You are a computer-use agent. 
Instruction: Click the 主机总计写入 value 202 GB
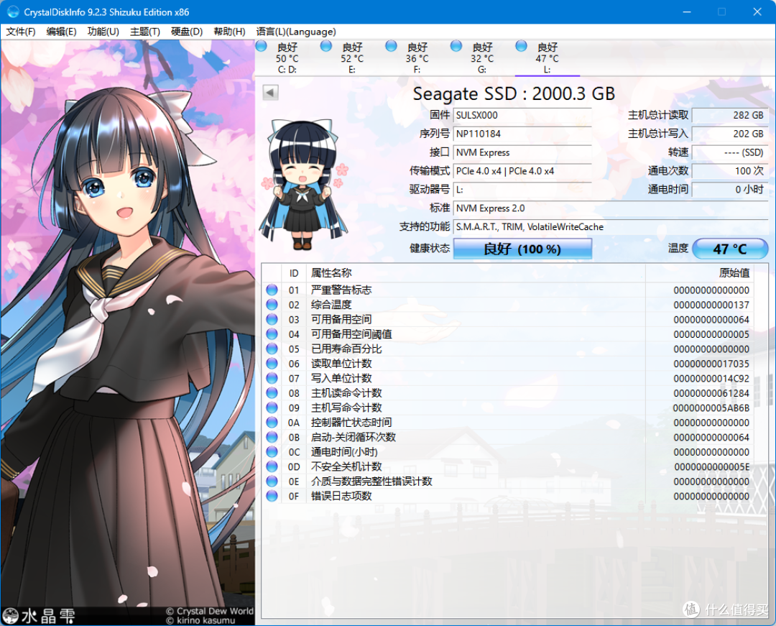(729, 134)
